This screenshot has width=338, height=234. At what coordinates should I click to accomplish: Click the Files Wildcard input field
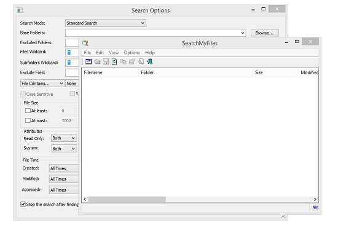pos(72,52)
